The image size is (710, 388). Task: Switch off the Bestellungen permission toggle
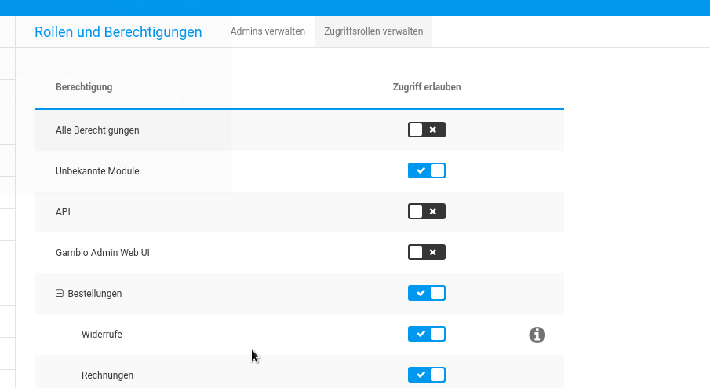[426, 293]
